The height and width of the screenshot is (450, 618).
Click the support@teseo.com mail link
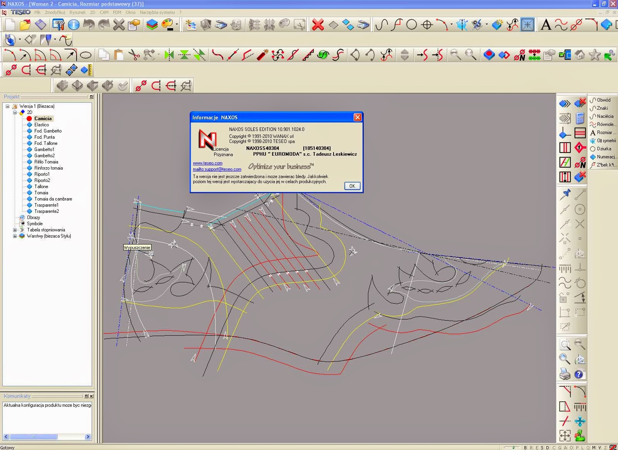217,169
